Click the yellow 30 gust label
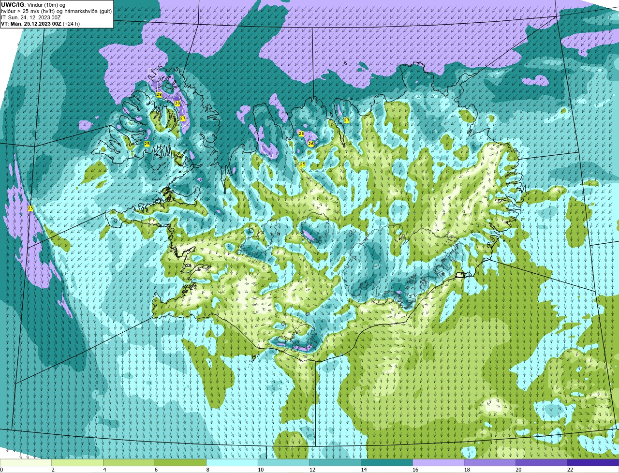Image resolution: width=619 pixels, height=473 pixels. pyautogui.click(x=177, y=103)
